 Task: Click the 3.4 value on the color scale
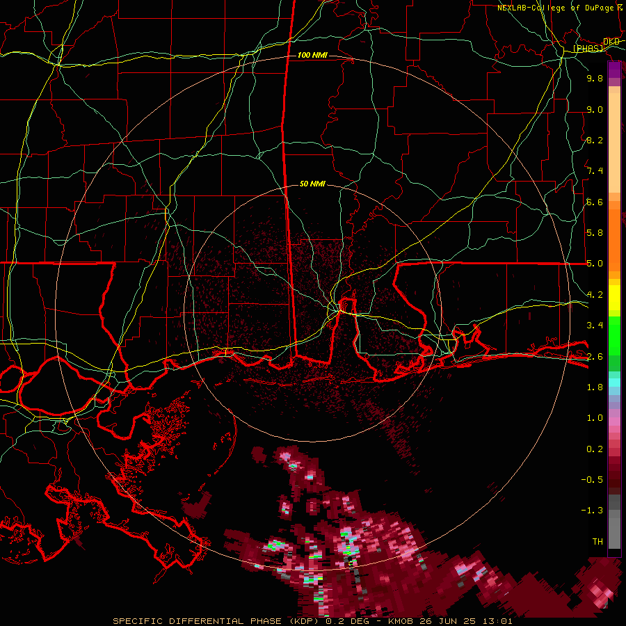(595, 326)
